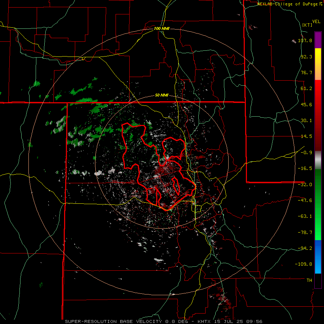324x324 pixels.
Task: Click the 61.2 legend value
Action: pyautogui.click(x=306, y=89)
